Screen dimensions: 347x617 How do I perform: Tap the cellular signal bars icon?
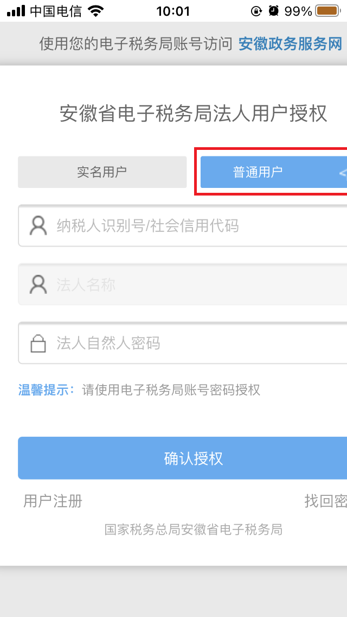click(x=16, y=11)
